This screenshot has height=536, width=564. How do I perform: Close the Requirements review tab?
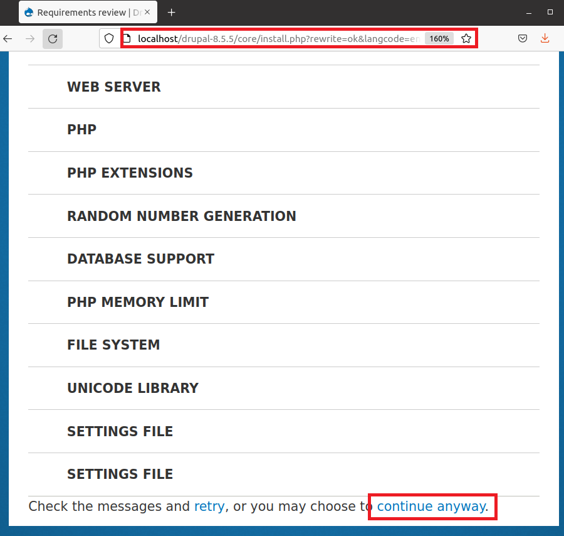[x=148, y=13]
